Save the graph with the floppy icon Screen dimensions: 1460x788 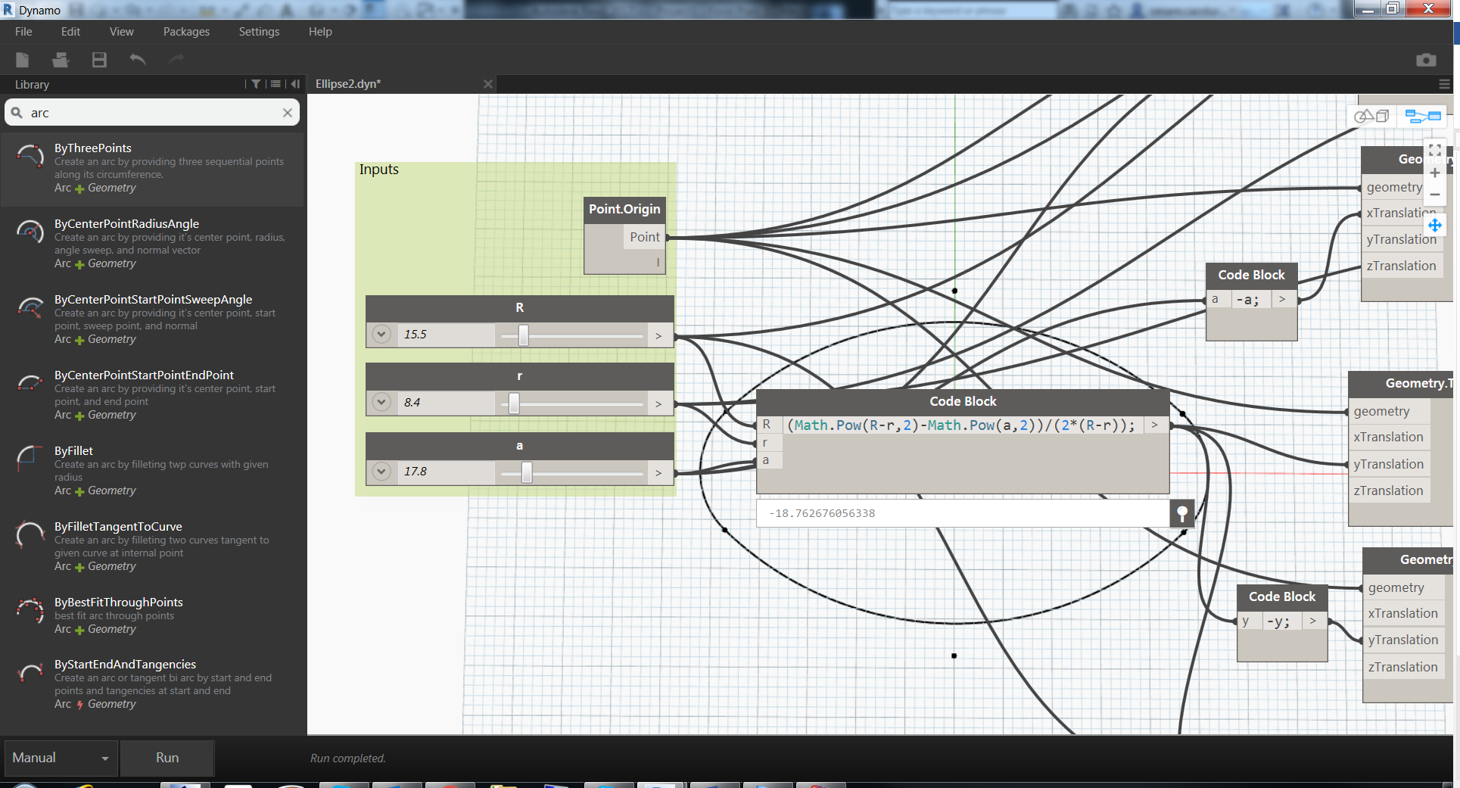tap(99, 60)
